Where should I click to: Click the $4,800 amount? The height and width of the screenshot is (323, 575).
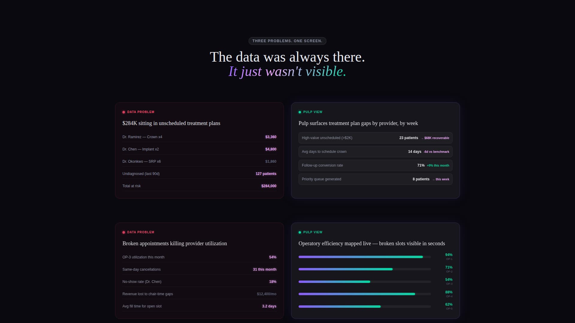point(271,149)
